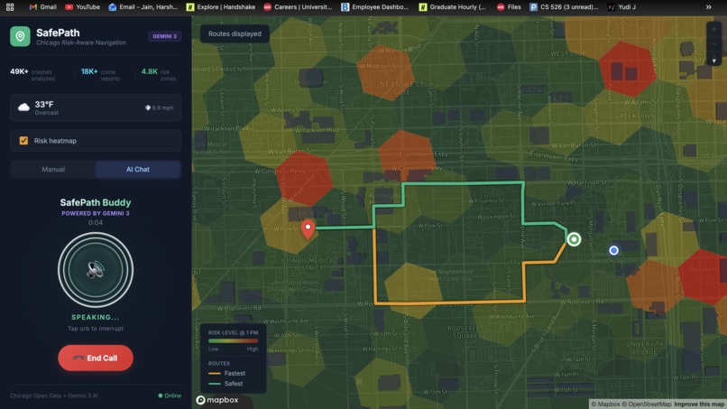Click the green Online status indicator
Viewport: 727px width, 409px height.
tap(170, 395)
